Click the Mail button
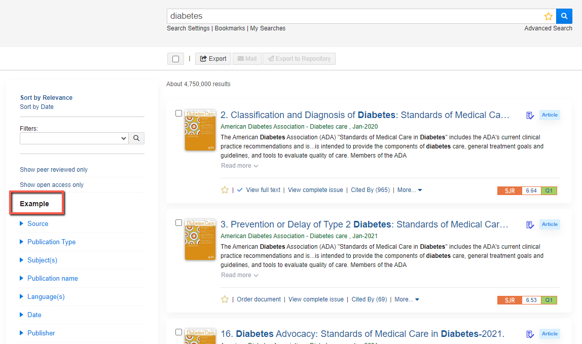582x344 pixels. (x=247, y=59)
